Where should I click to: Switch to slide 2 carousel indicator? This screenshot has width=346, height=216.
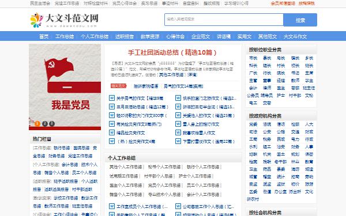click(45, 124)
